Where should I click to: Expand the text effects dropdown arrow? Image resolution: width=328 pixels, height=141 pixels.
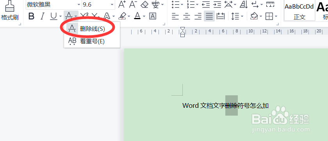tap(114, 16)
